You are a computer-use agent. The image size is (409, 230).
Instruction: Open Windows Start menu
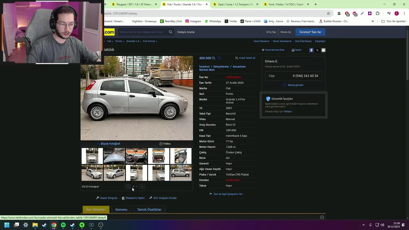pos(7,225)
